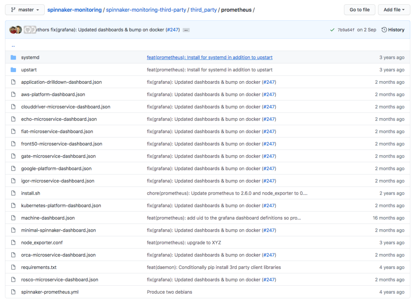Open clouddriver-microservice-dashboard.json
420x301 pixels.
[66, 107]
